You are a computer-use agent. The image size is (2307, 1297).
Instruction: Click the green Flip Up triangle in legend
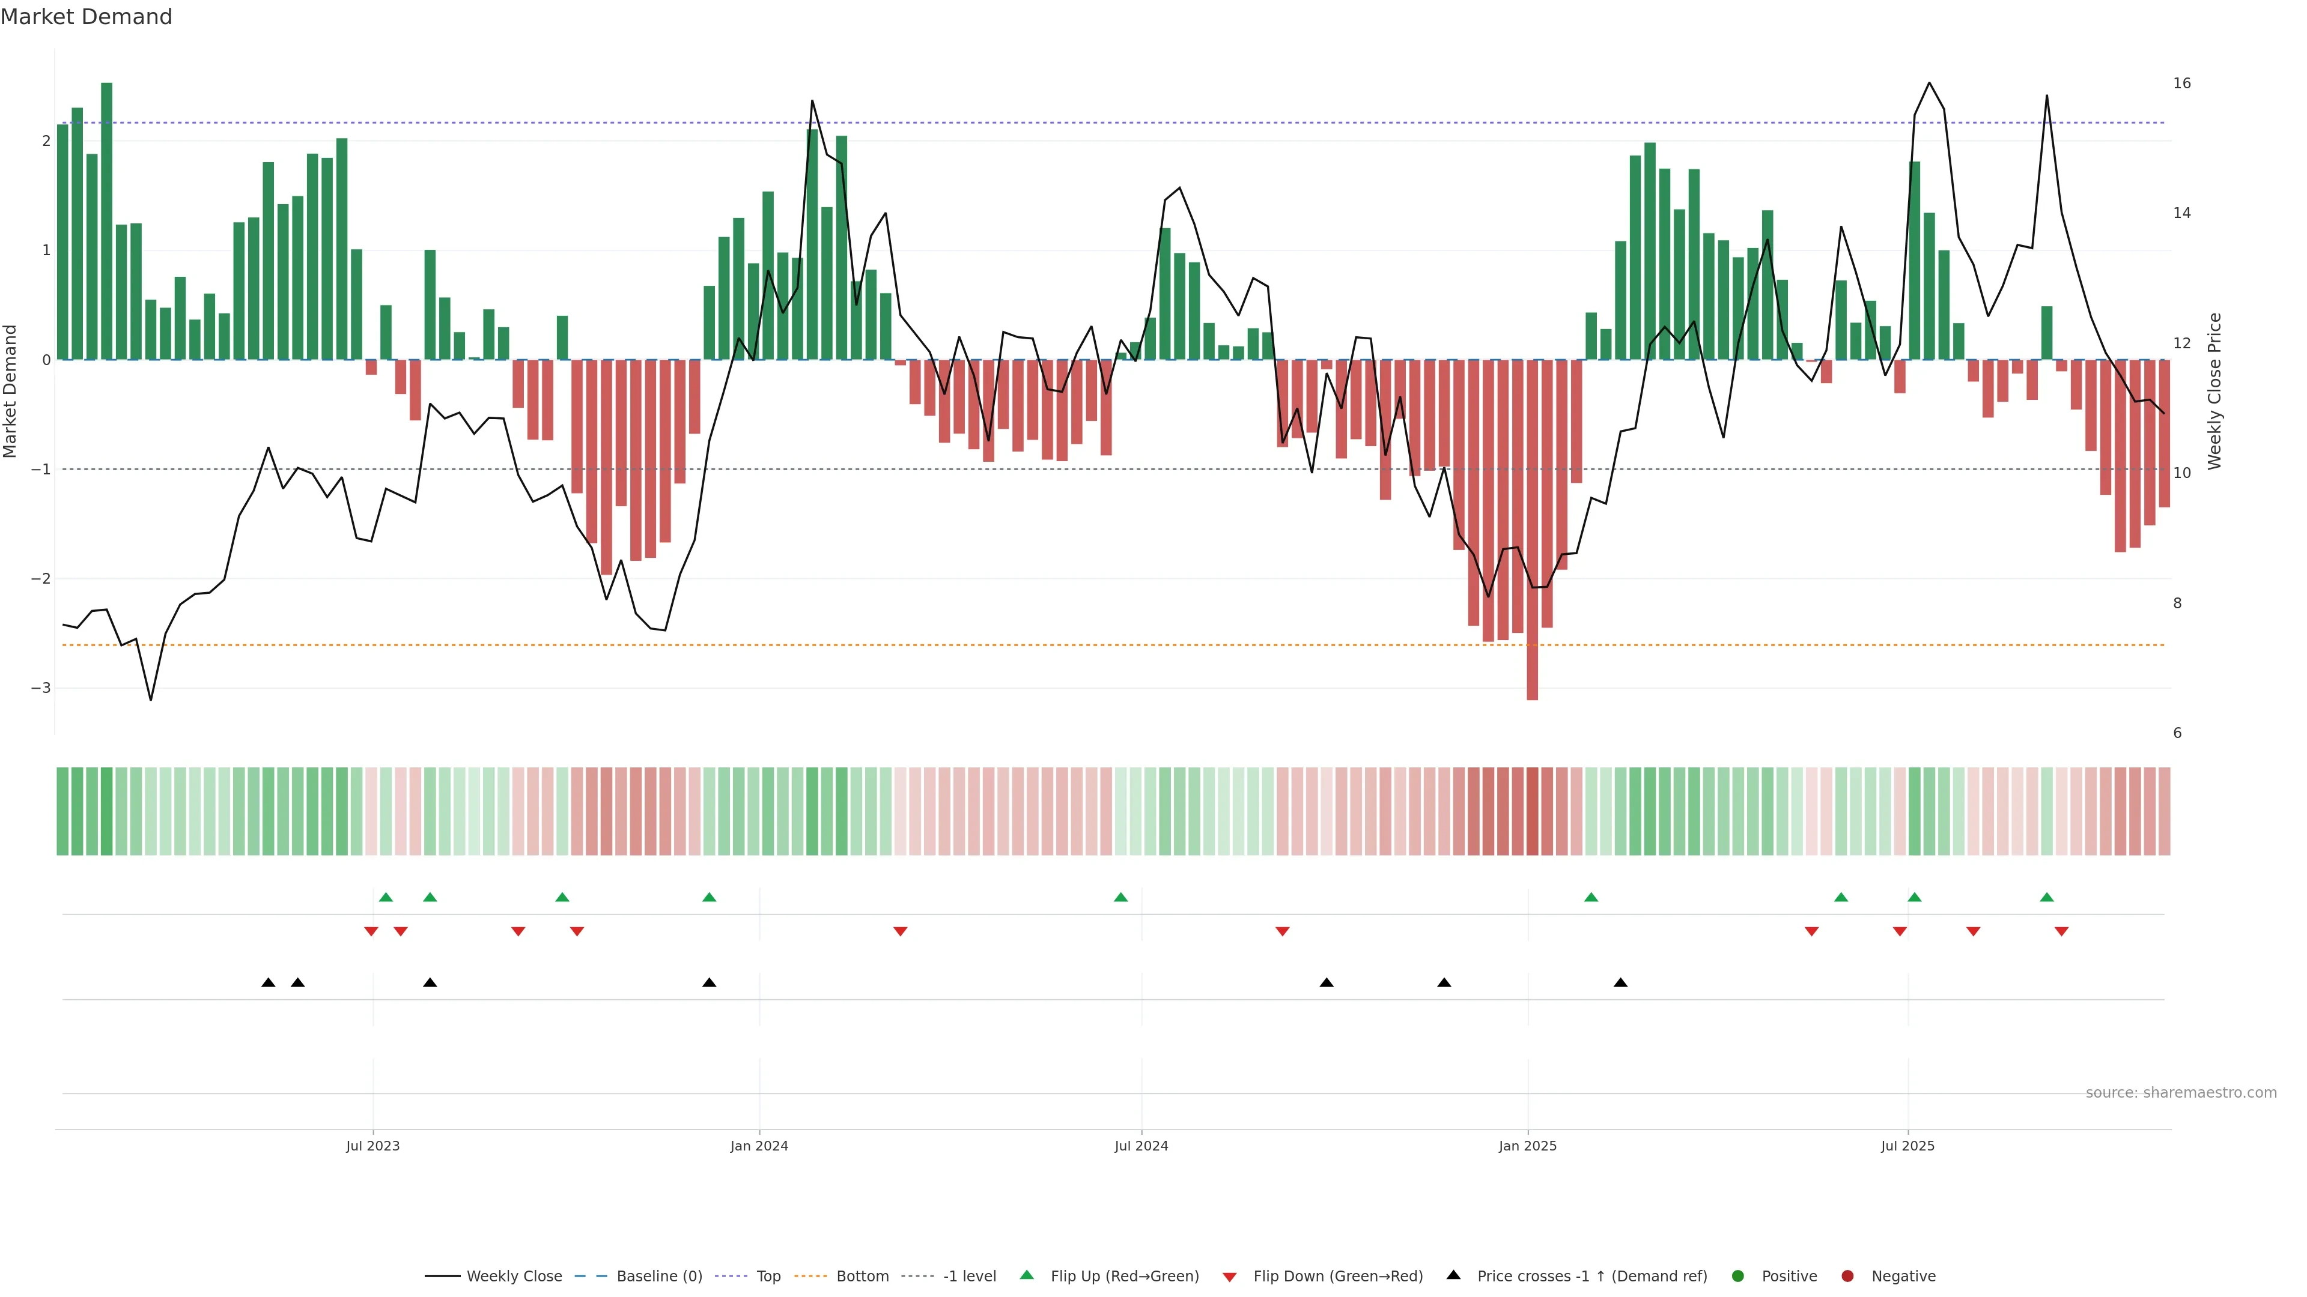click(1026, 1275)
